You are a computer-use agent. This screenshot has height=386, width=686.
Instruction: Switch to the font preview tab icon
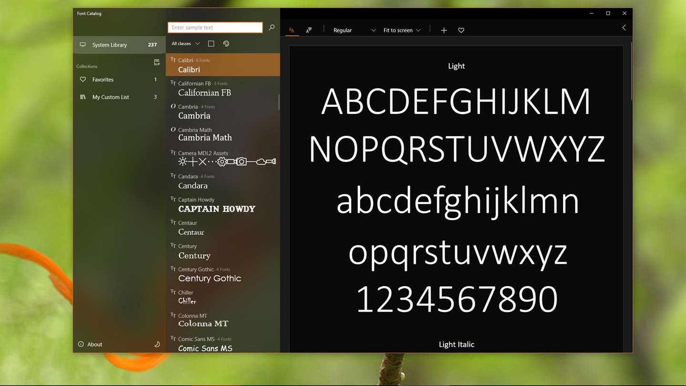click(x=292, y=30)
